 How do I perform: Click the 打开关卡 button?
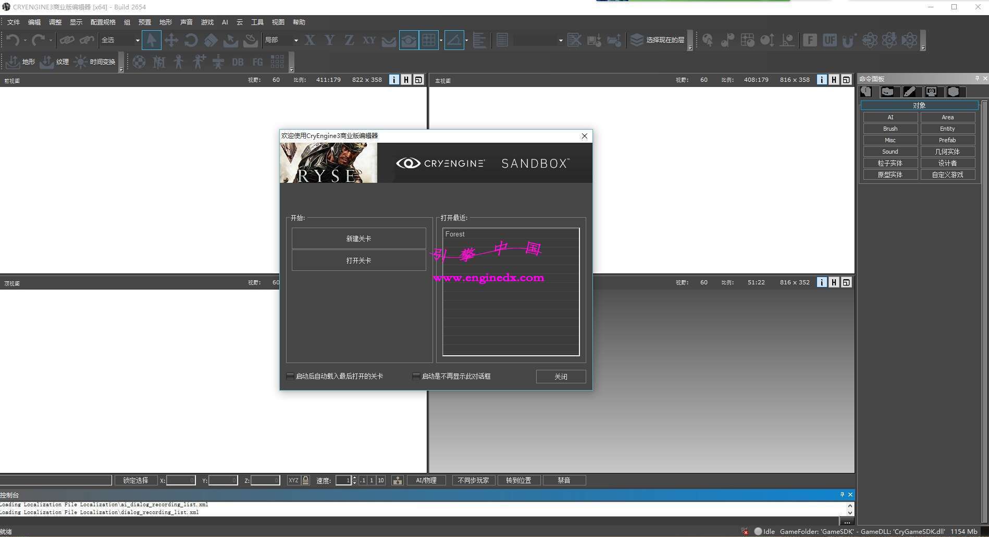[359, 260]
